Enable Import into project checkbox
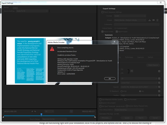The image size is (167, 125). 100,103
